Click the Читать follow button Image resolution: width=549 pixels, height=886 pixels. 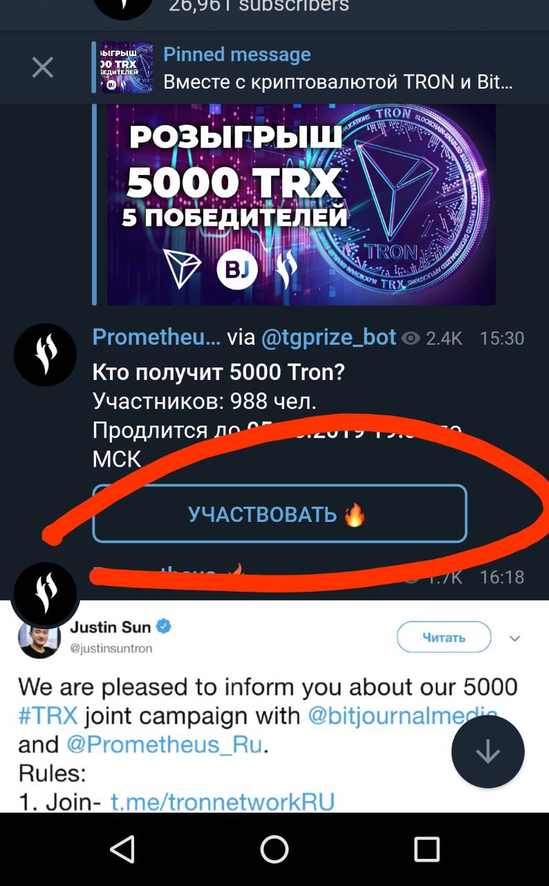point(444,638)
